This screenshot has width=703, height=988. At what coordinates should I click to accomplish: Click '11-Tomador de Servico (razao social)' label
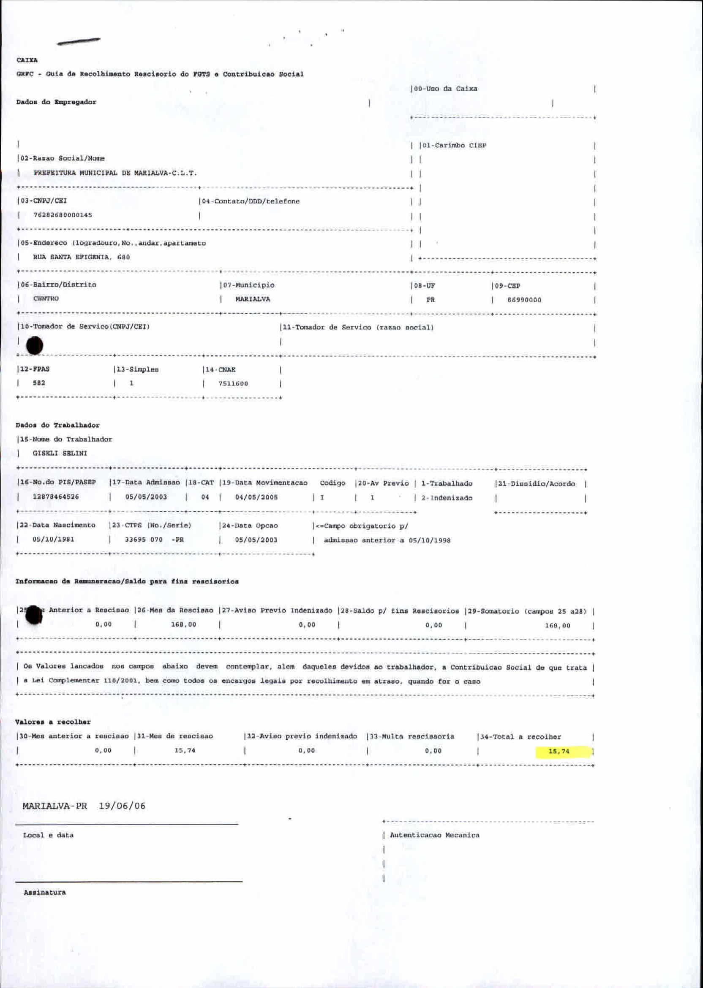[357, 328]
